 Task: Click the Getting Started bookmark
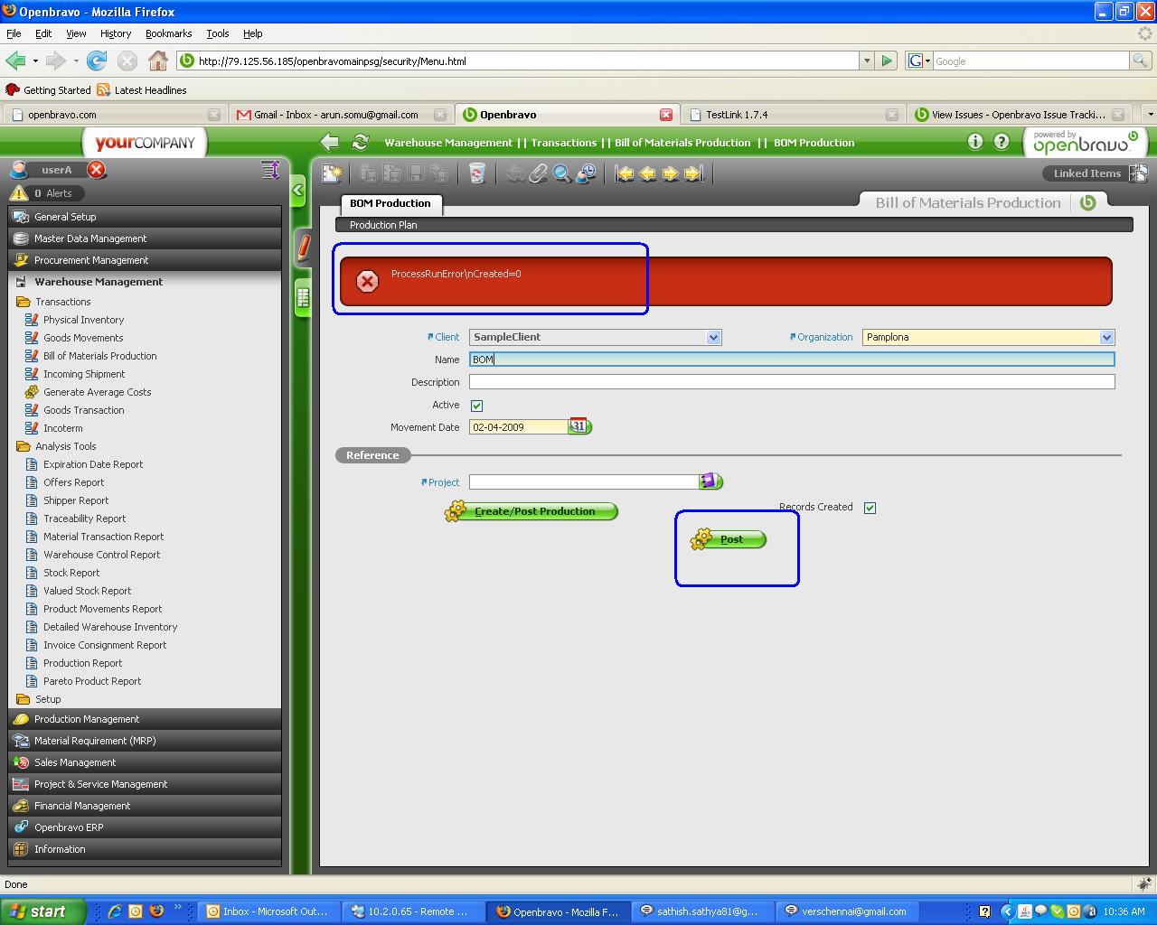(49, 90)
